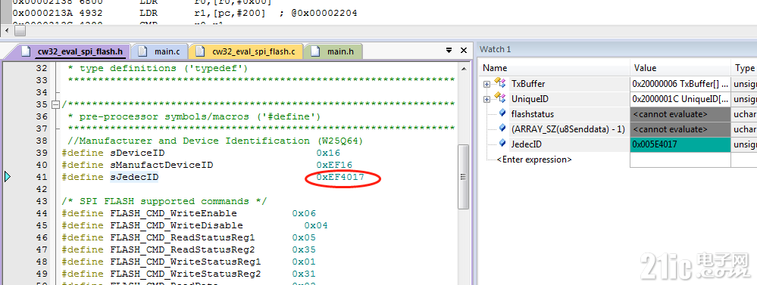Switch to the cw32_eval_spi_flash.c tab

pos(246,51)
